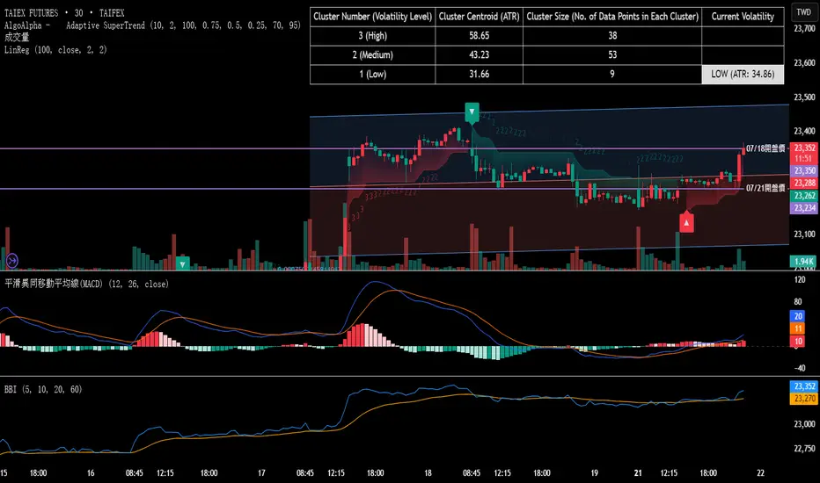Click the 58.65 centroid value
The height and width of the screenshot is (483, 820).
pos(479,35)
